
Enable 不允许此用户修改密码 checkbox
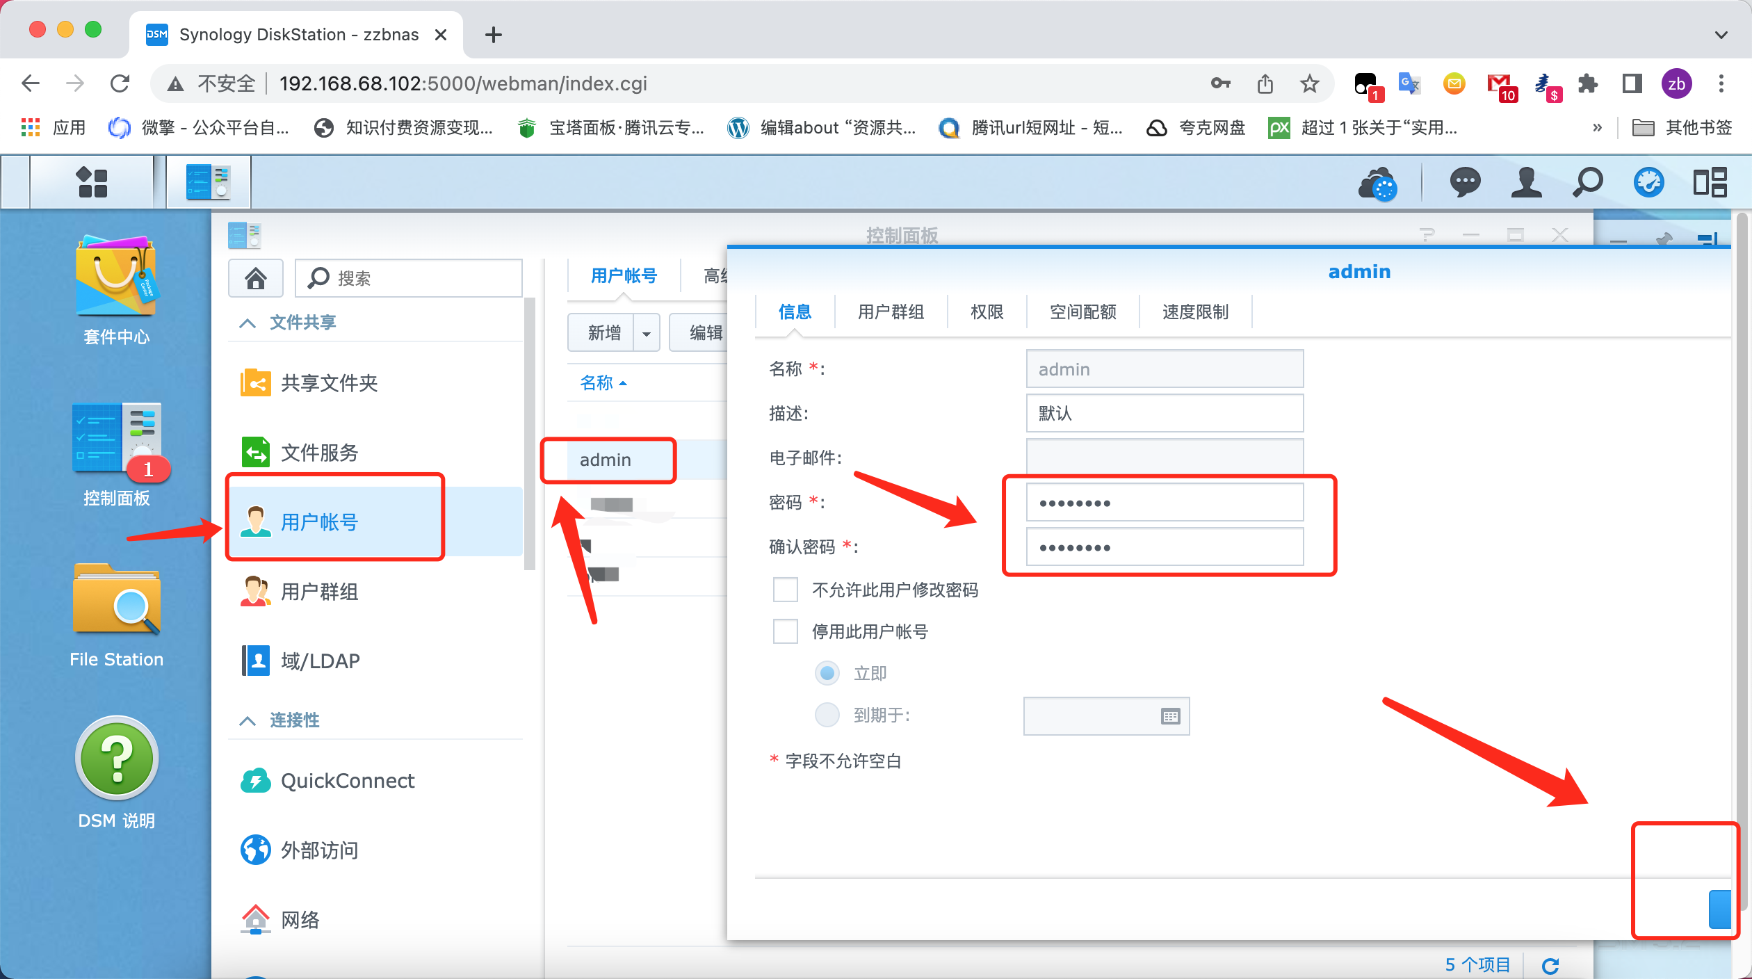point(784,590)
